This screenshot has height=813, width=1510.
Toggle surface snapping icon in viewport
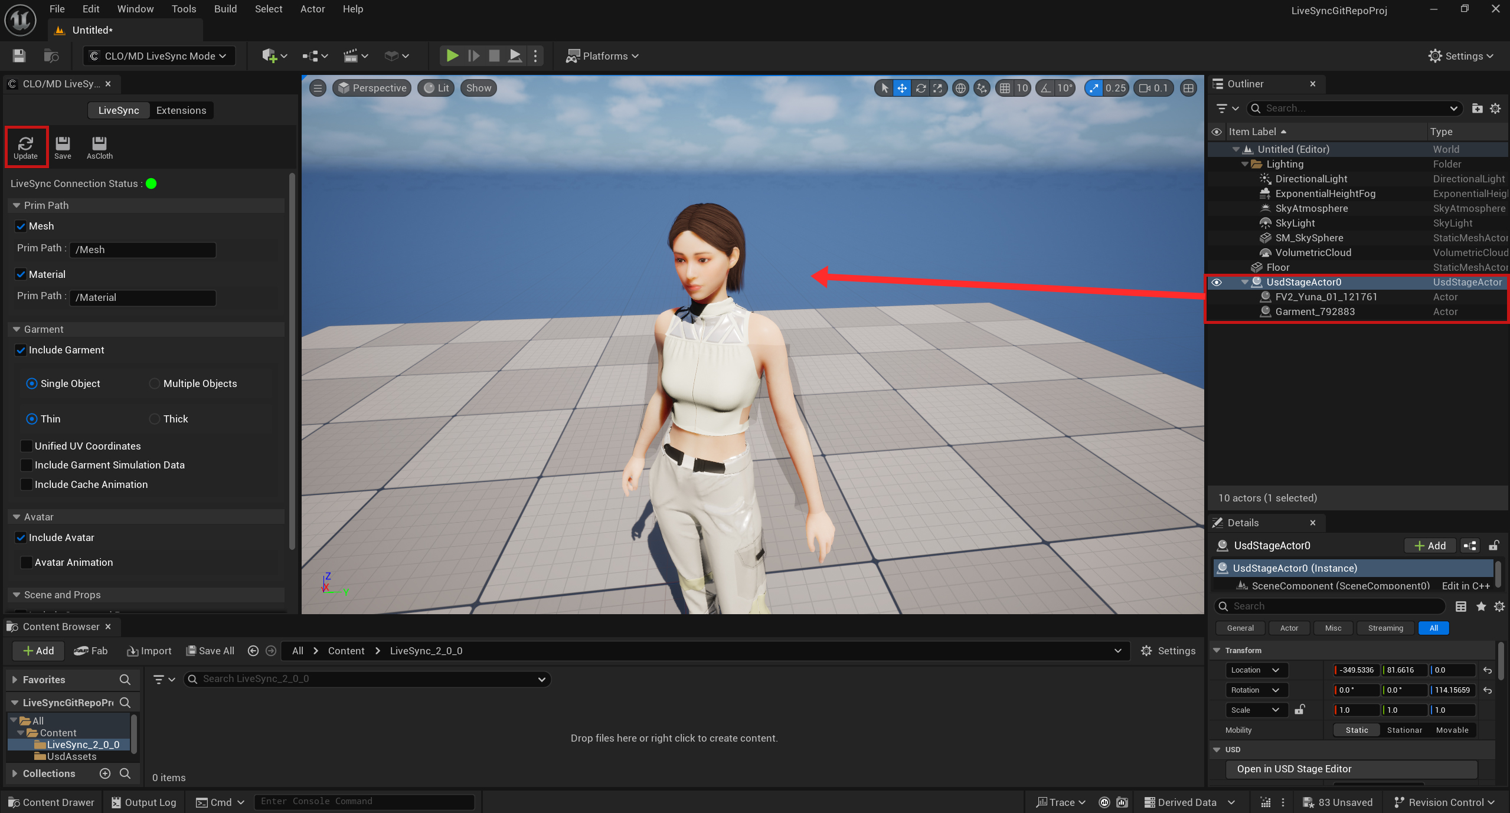tap(981, 88)
